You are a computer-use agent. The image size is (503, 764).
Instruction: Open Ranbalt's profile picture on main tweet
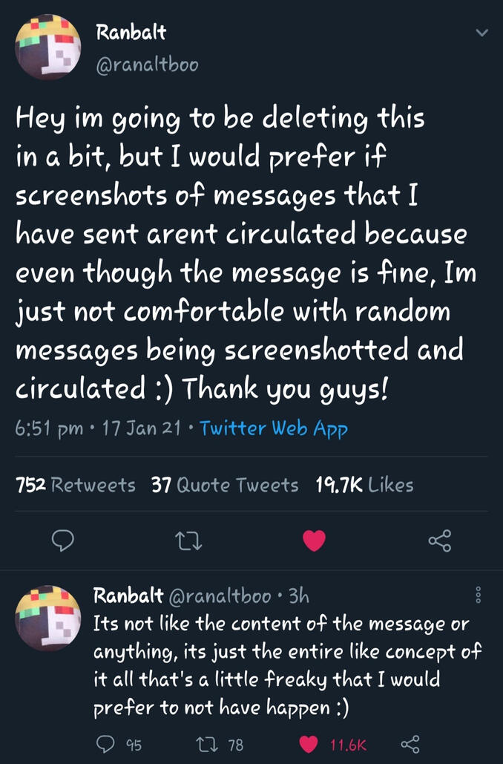(48, 47)
